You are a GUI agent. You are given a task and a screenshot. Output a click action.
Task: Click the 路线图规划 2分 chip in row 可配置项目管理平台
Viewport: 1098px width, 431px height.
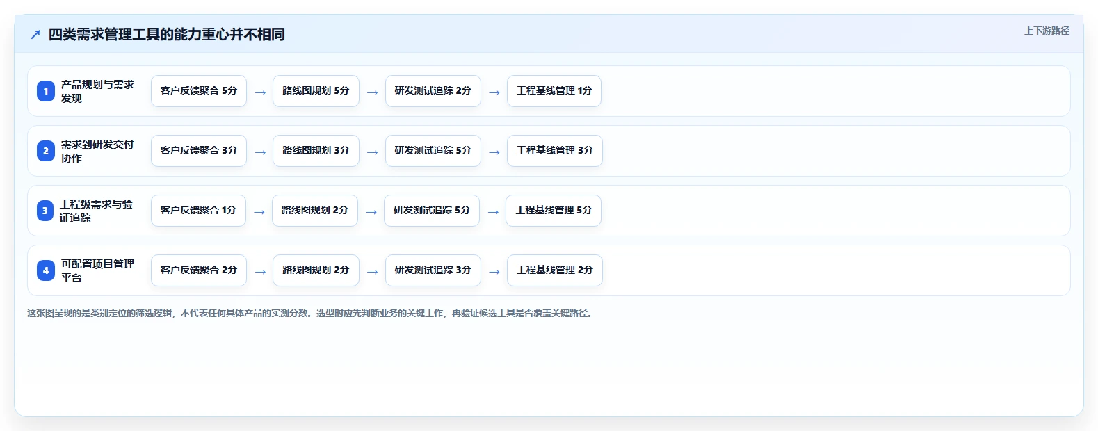point(316,270)
